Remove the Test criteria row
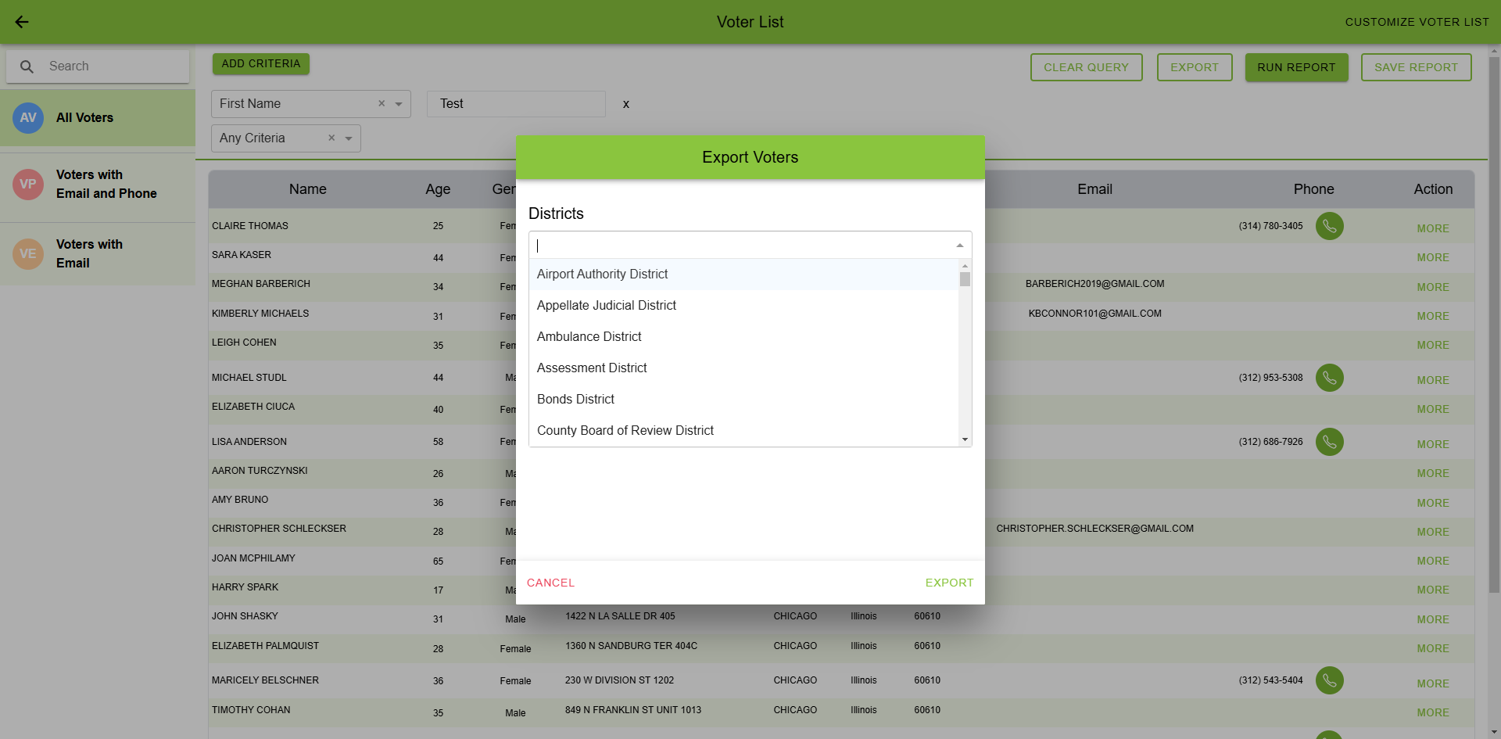This screenshot has height=739, width=1501. 625,104
